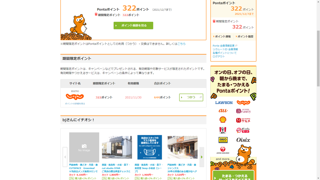Click 322ポイント cell in Jalan row
Screen dimensions: 320x180
click(104, 98)
